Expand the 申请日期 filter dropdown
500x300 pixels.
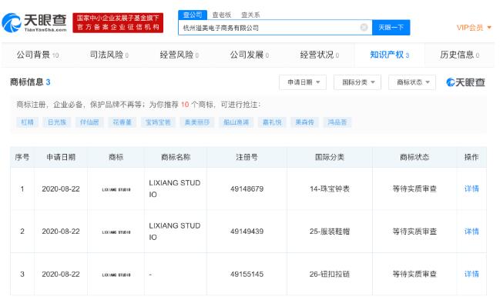(303, 82)
